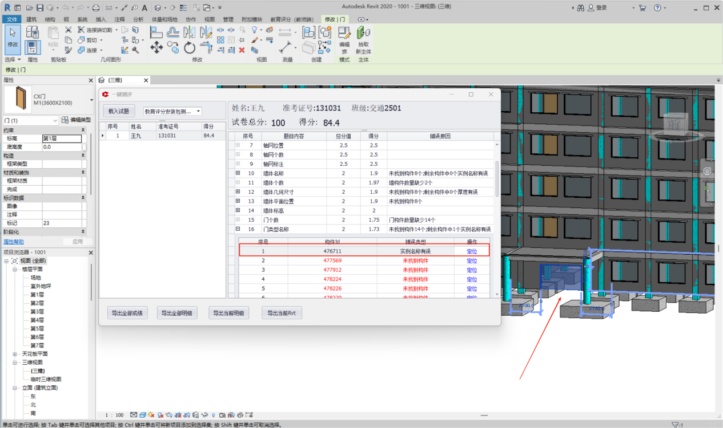
Task: Click the Undo arrow in quick access toolbar
Action: click(65, 8)
